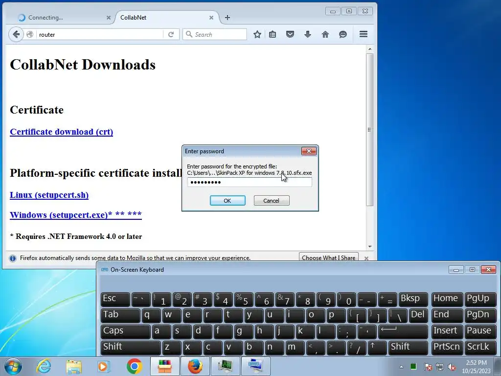501x376 pixels.
Task: Click the PrtScn key on On-Screen Keyboard
Action: (x=447, y=348)
